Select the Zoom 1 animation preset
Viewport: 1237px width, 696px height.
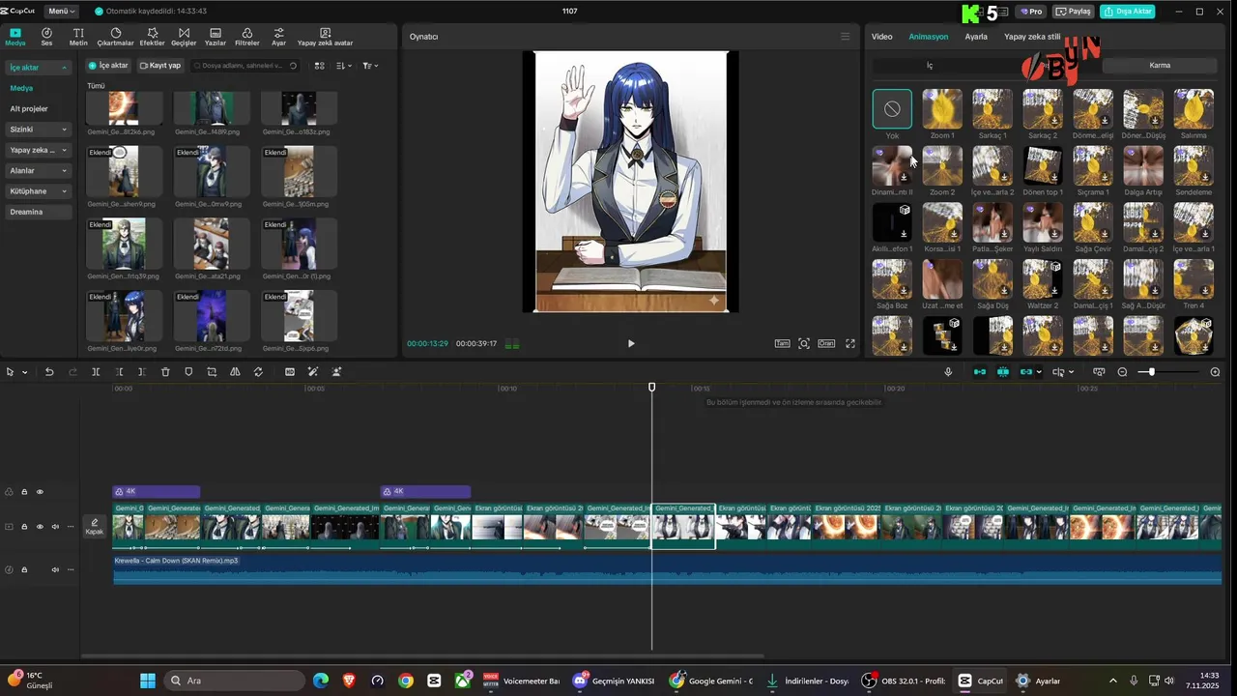tap(942, 114)
